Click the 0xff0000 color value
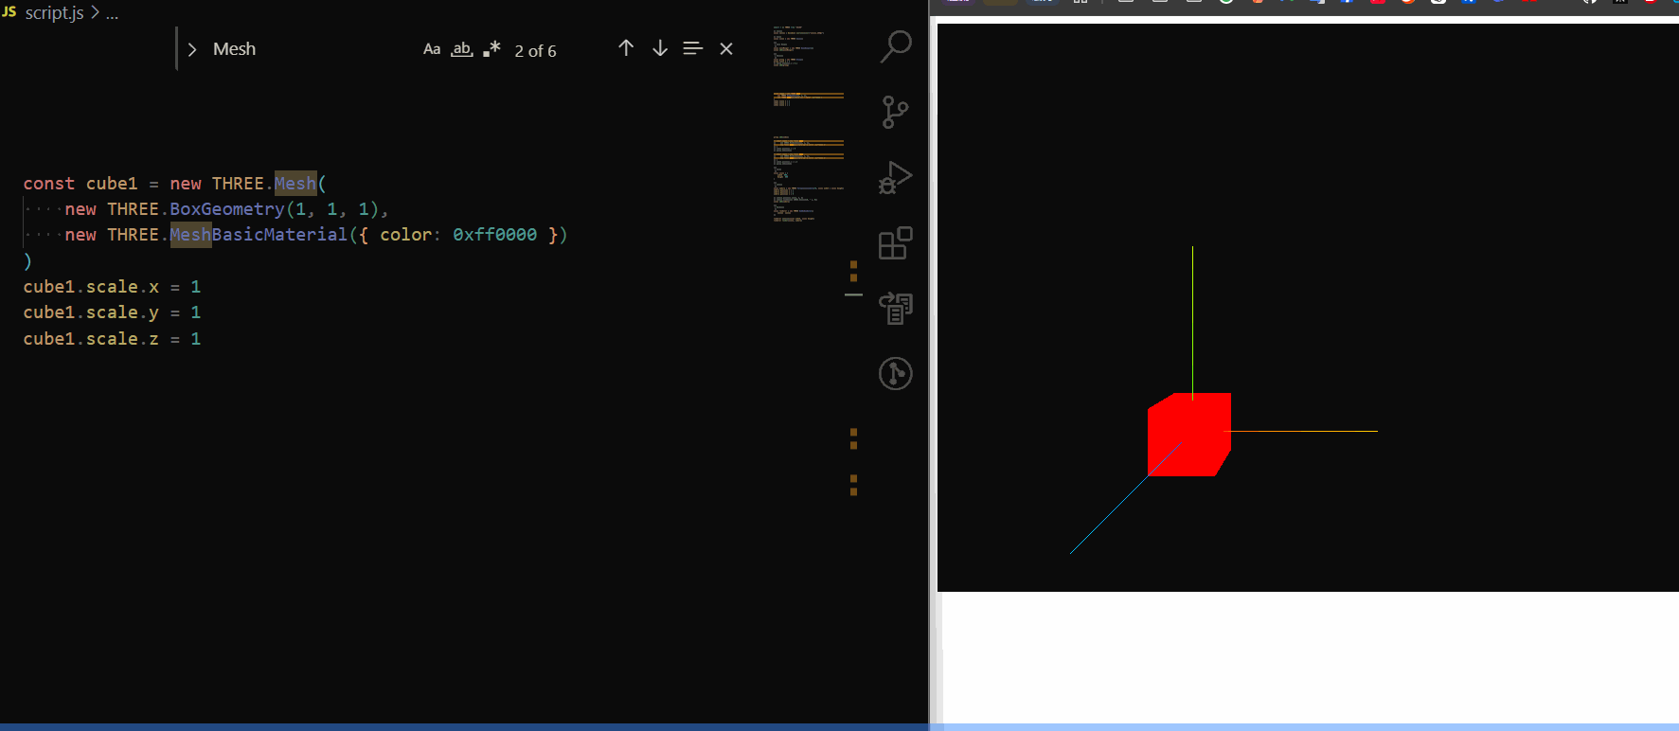This screenshot has width=1679, height=731. [x=494, y=235]
